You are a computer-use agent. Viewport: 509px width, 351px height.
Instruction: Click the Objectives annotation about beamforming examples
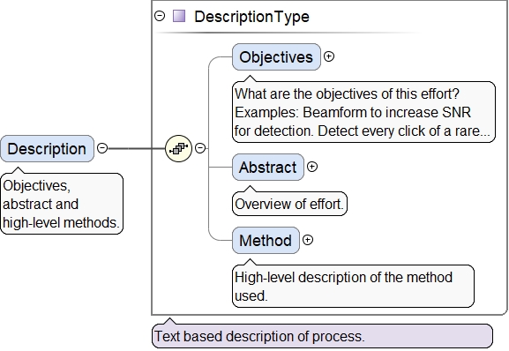363,112
